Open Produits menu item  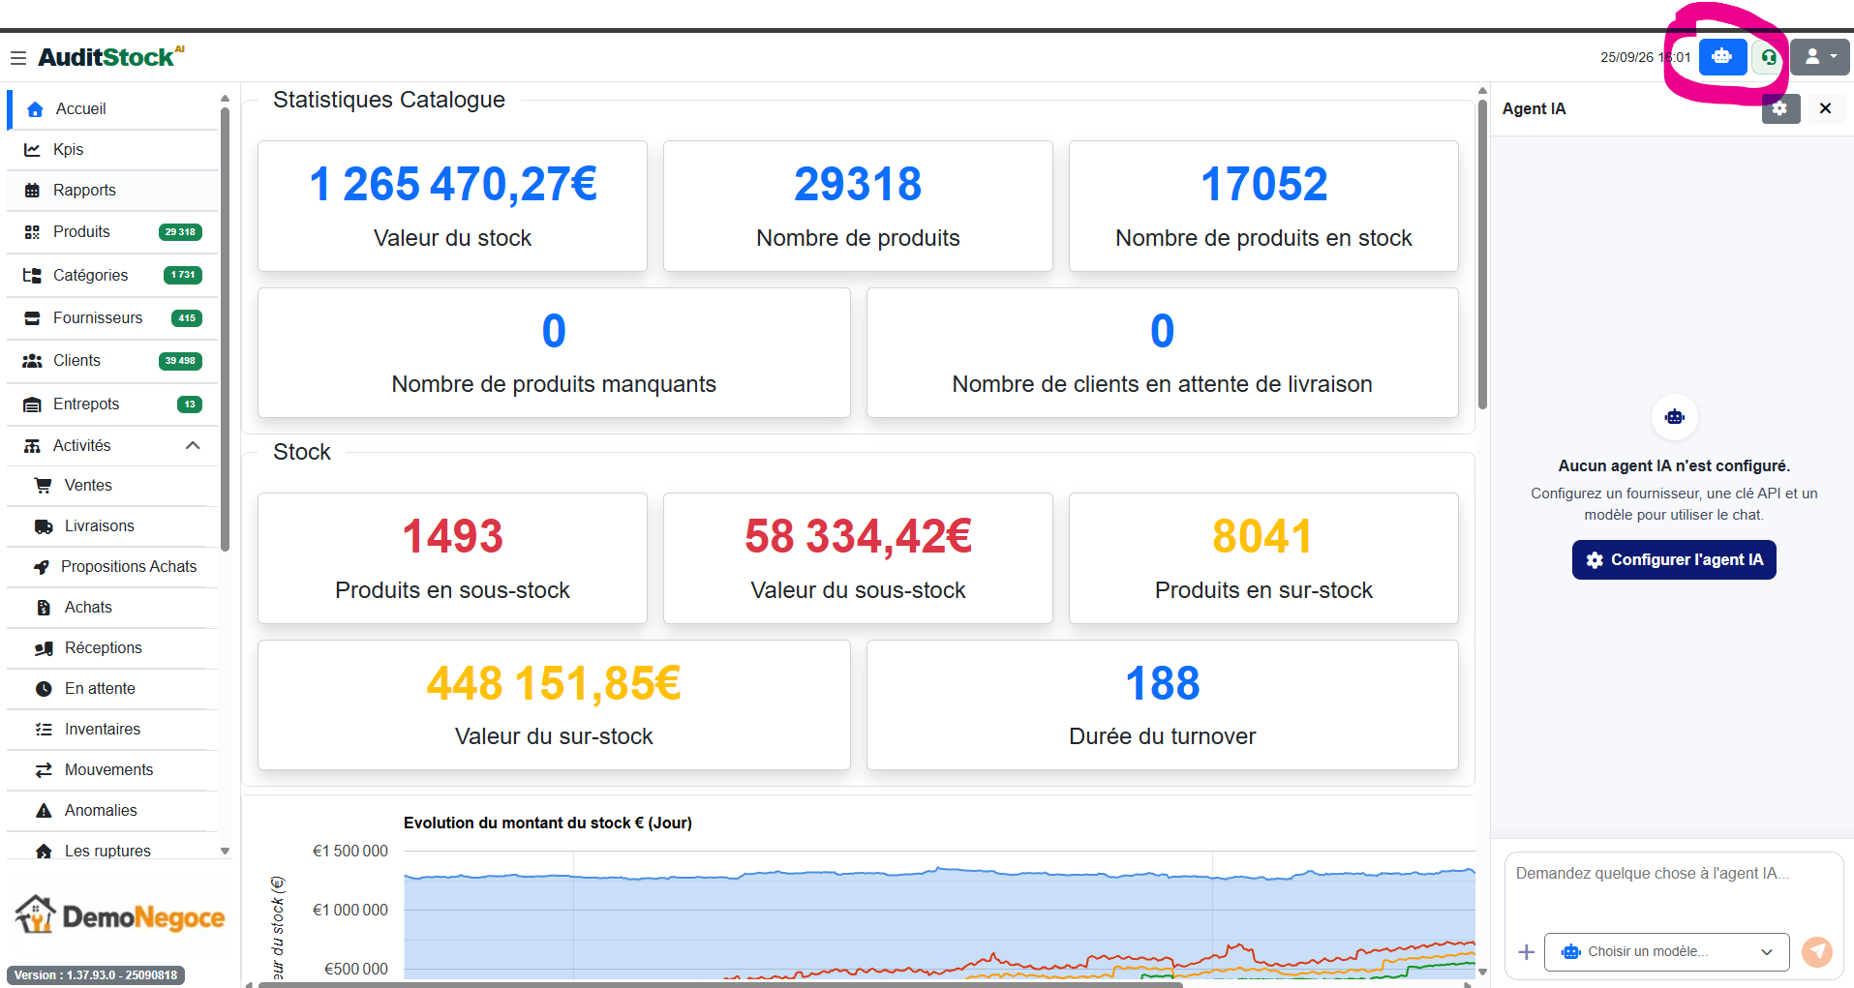point(113,232)
